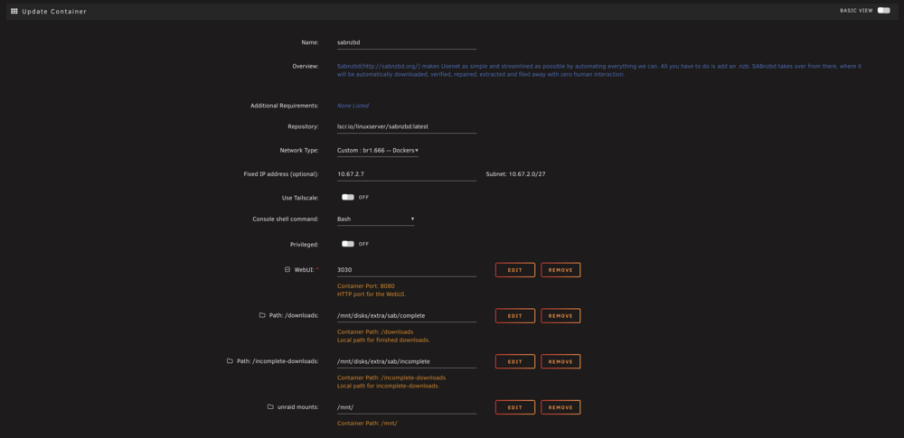The height and width of the screenshot is (438, 904).
Task: Click the Fixed IP address field
Action: [x=407, y=174]
